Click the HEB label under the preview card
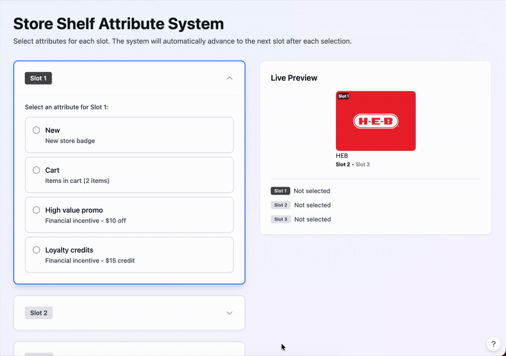 (x=342, y=156)
